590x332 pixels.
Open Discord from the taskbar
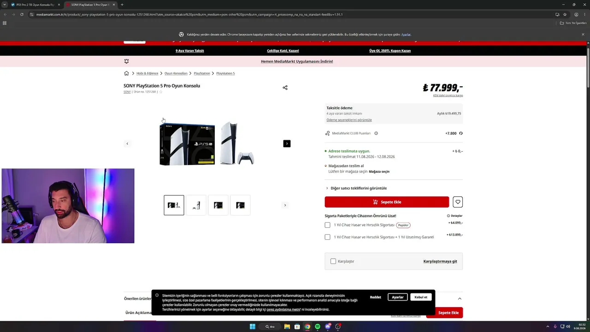click(328, 326)
